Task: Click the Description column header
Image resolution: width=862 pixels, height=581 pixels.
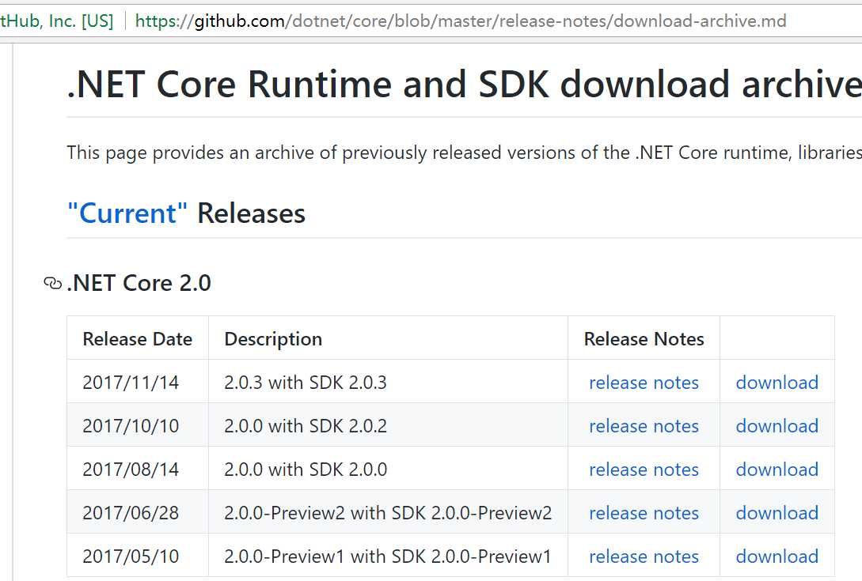Action: point(273,339)
